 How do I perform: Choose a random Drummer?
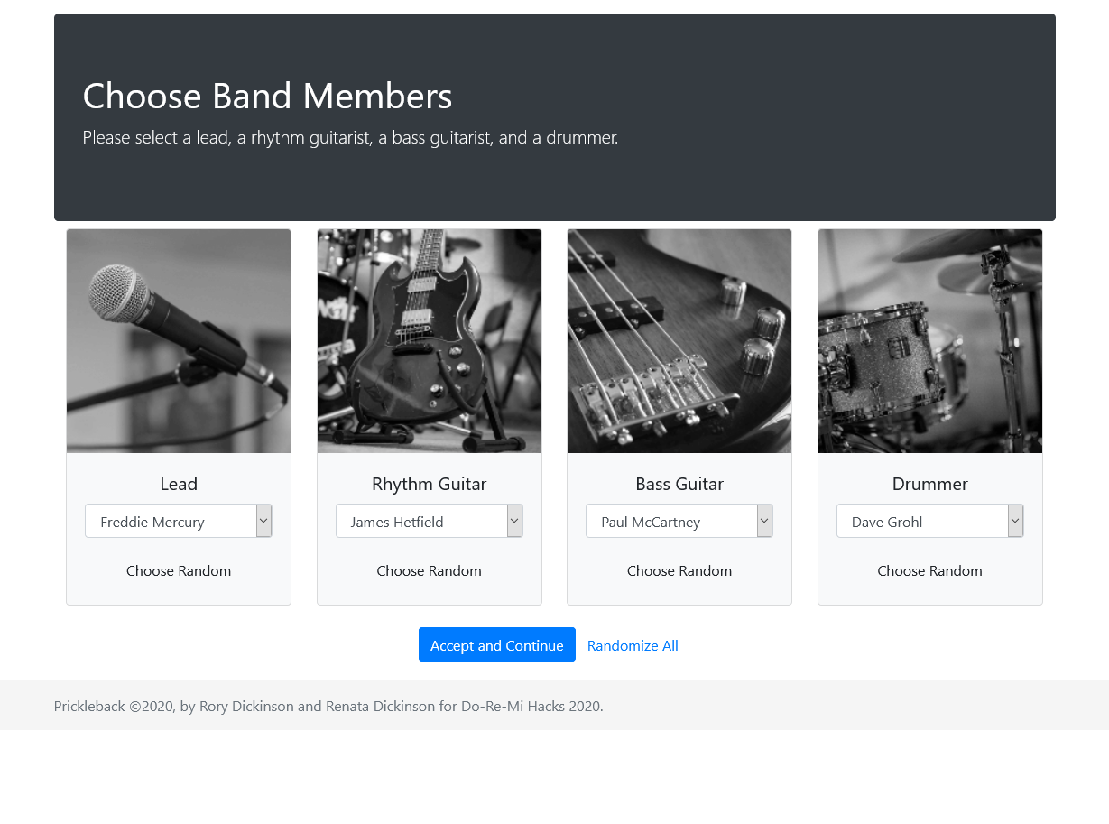[930, 570]
